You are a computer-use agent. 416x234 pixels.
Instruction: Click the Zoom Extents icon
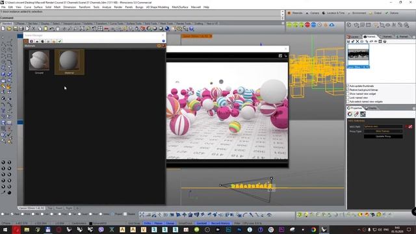(x=82, y=29)
